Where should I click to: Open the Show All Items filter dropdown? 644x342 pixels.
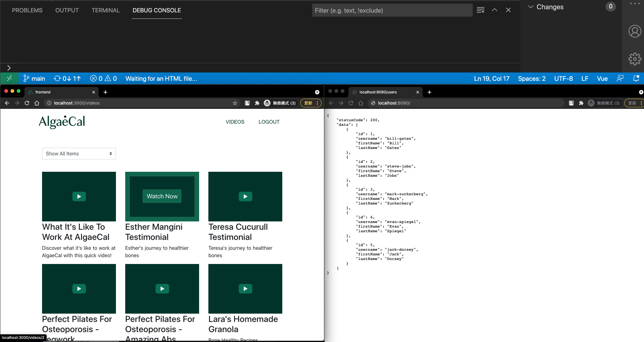79,154
